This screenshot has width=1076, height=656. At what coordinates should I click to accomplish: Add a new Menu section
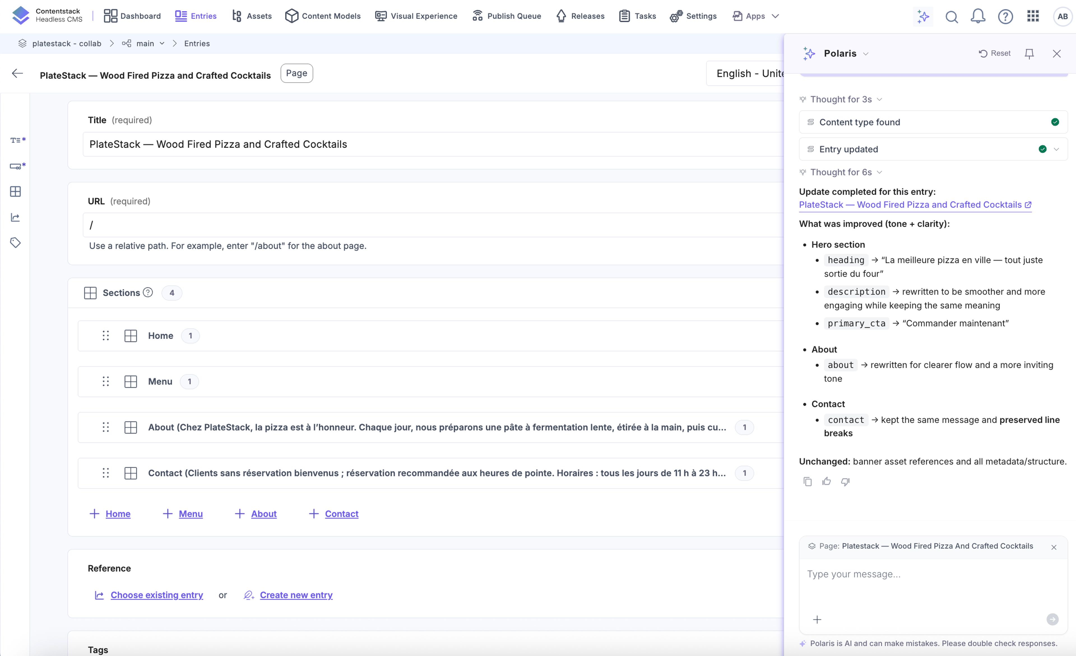182,514
